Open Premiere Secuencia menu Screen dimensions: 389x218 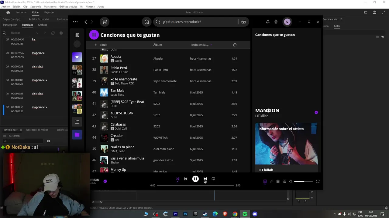pyautogui.click(x=36, y=7)
